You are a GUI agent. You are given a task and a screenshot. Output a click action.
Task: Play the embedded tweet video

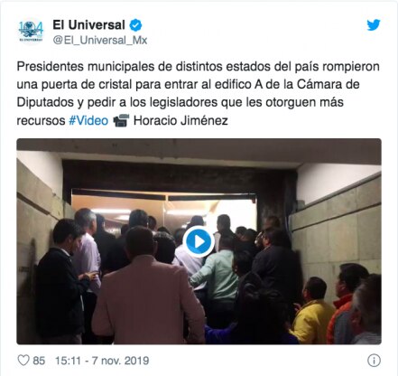coord(199,241)
